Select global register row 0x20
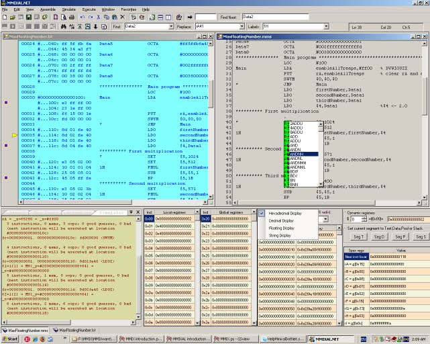 tap(225, 219)
